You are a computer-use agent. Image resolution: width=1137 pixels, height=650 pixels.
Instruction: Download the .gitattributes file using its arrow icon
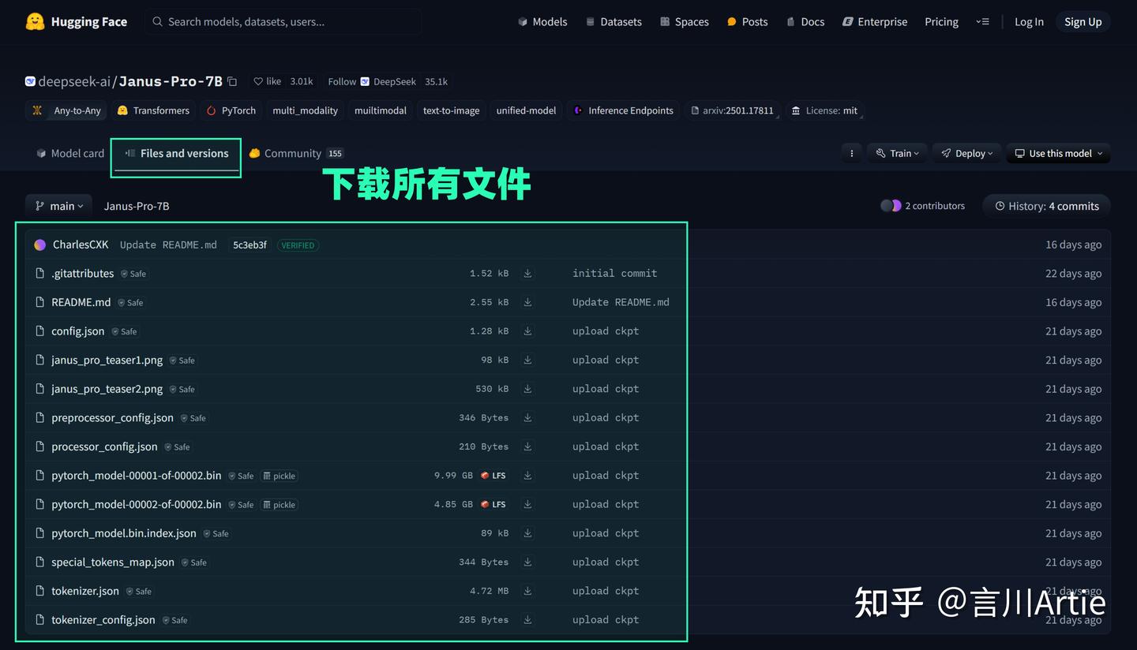527,274
